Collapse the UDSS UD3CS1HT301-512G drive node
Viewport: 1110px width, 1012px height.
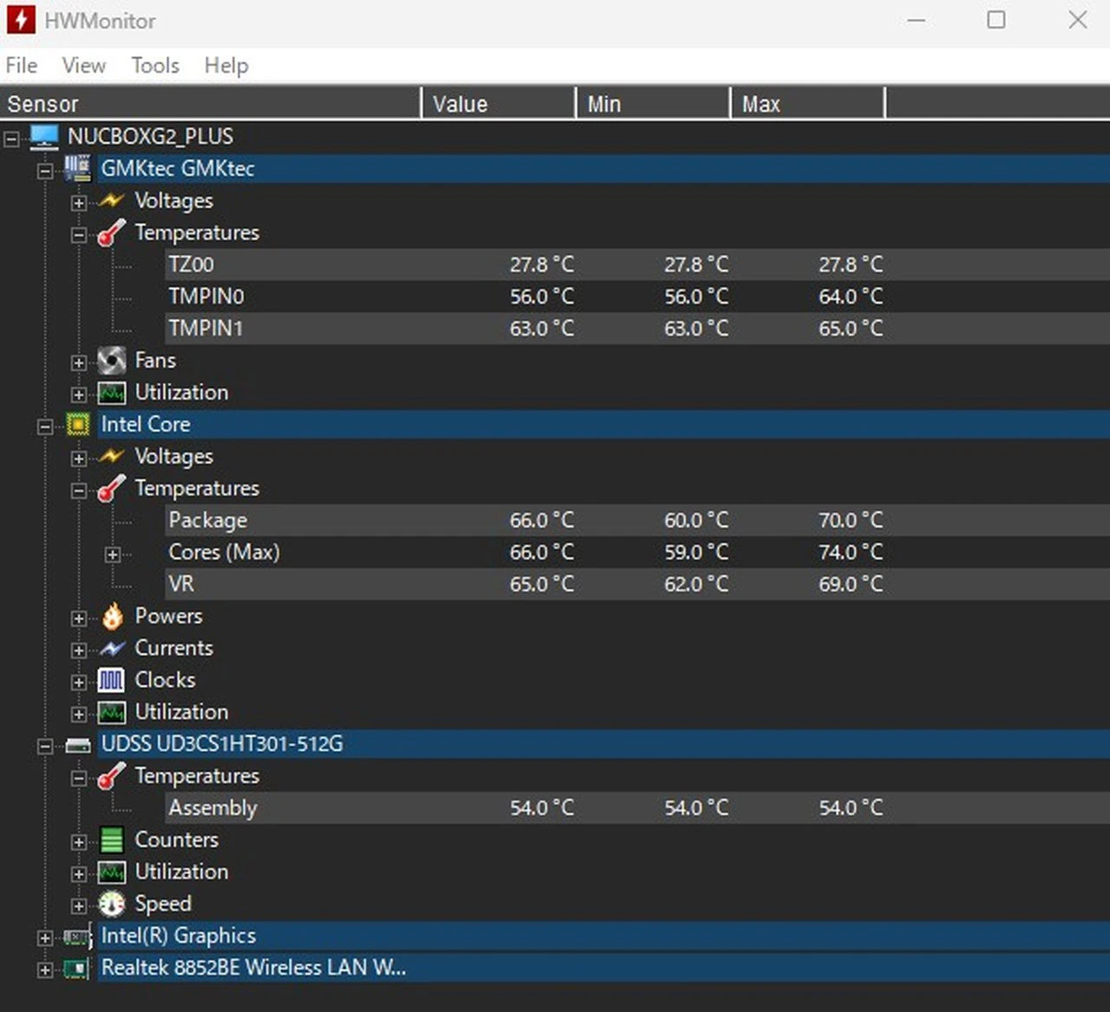[45, 746]
